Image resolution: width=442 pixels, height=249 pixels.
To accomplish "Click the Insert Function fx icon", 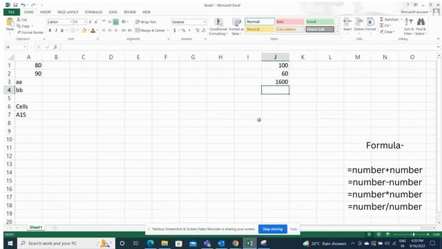I will (55, 47).
